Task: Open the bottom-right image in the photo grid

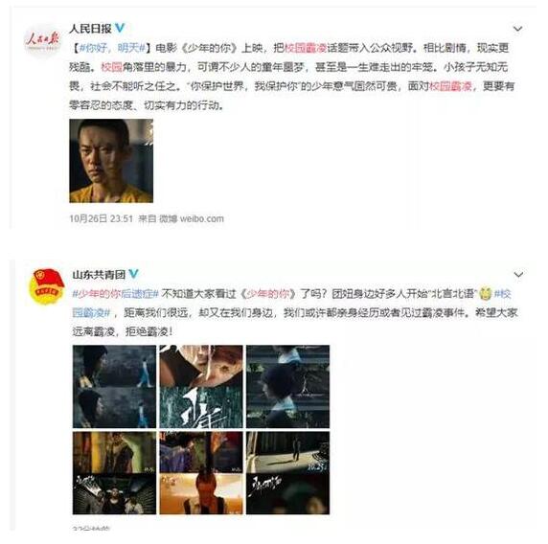Action: tap(287, 473)
